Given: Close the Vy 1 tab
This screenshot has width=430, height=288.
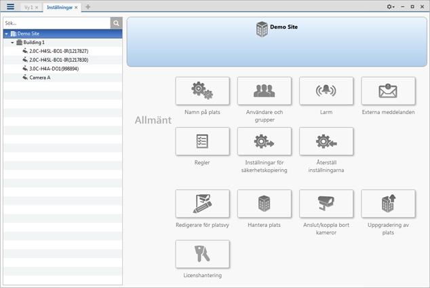Looking at the screenshot, I should coord(37,7).
